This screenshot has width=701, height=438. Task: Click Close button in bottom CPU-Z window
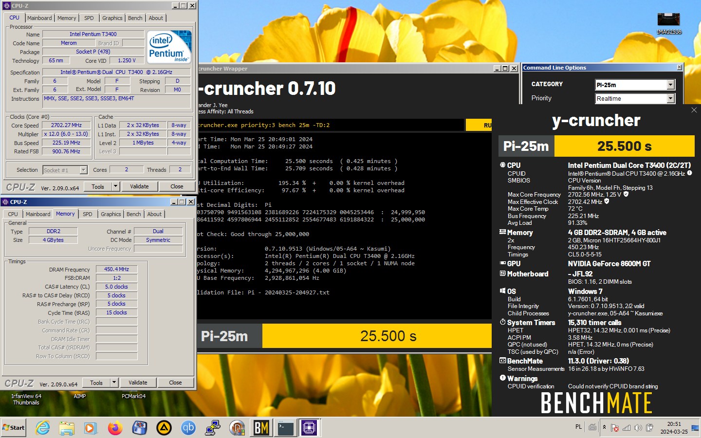click(x=175, y=383)
